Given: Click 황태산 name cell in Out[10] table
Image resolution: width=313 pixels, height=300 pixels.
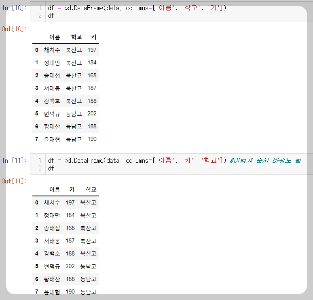Looking at the screenshot, I should point(52,126).
